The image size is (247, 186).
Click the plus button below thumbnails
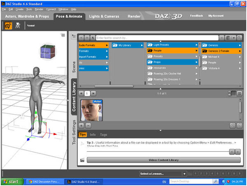pyautogui.click(x=81, y=126)
